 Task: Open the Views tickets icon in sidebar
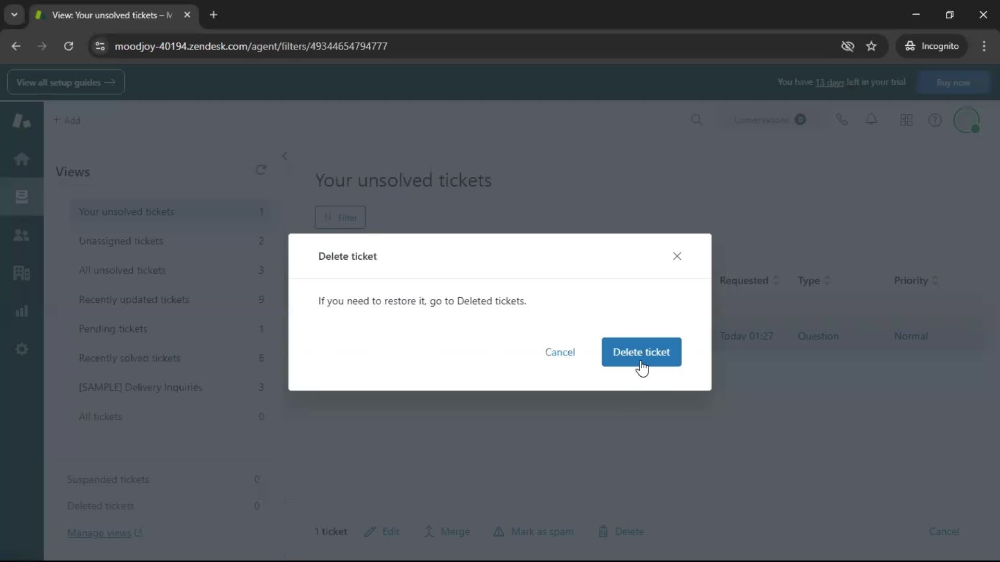(21, 197)
